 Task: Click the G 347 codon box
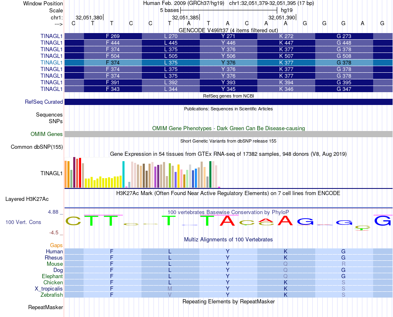click(x=344, y=89)
